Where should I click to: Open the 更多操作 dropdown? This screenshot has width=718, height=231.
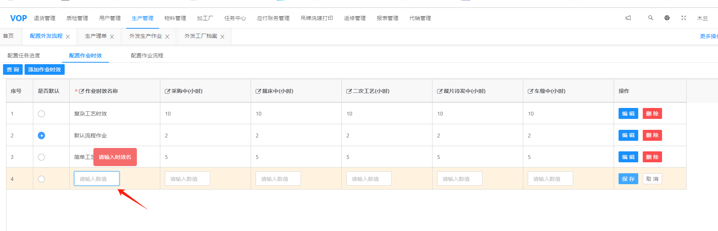tap(709, 36)
